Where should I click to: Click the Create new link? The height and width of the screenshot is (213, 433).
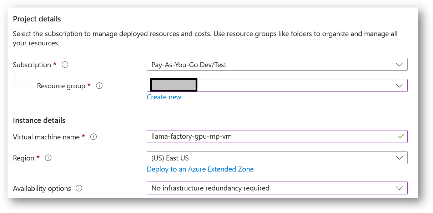pyautogui.click(x=164, y=97)
